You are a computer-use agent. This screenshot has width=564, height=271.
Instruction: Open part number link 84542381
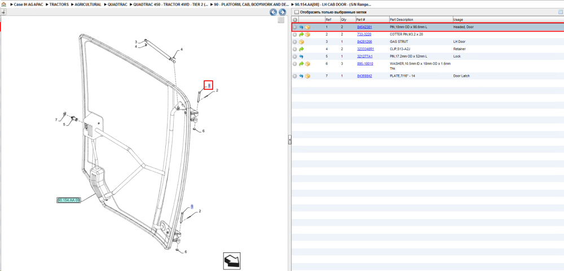364,27
